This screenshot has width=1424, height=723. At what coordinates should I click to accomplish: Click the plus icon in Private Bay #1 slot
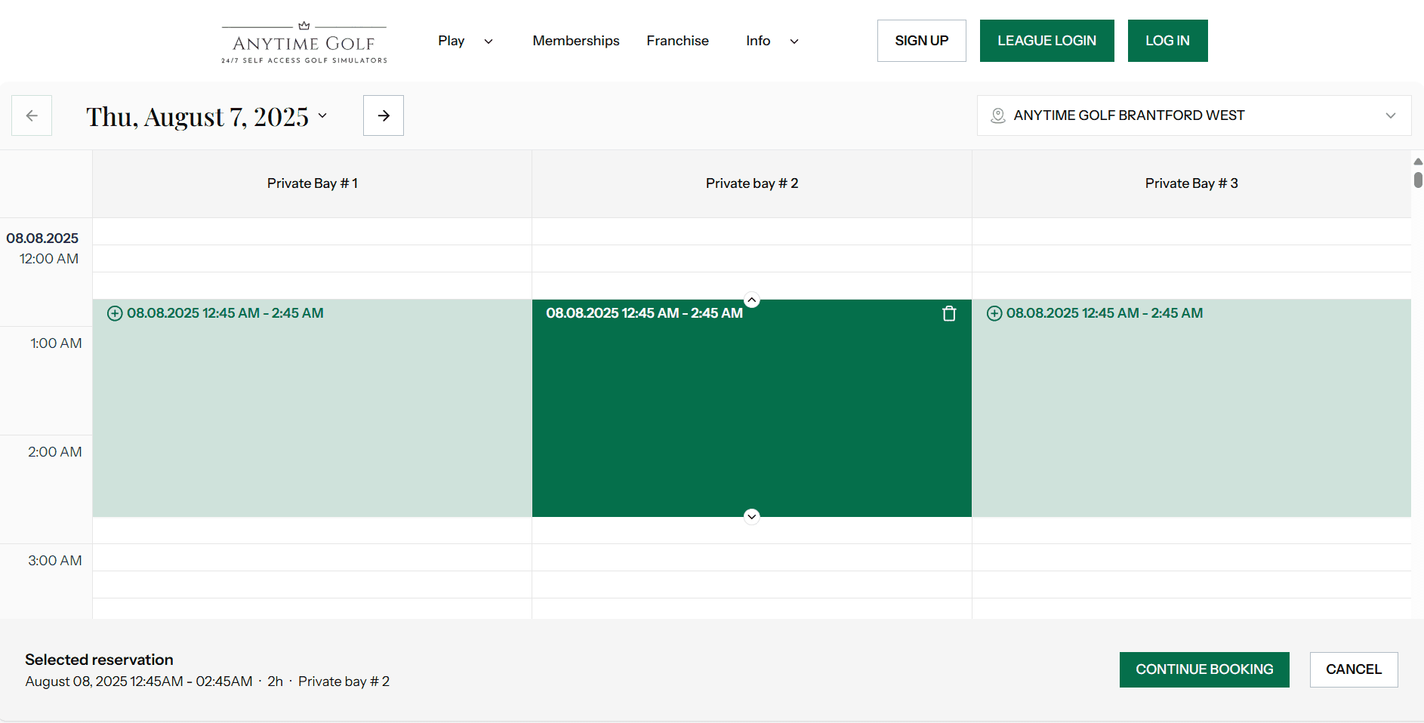click(x=115, y=313)
